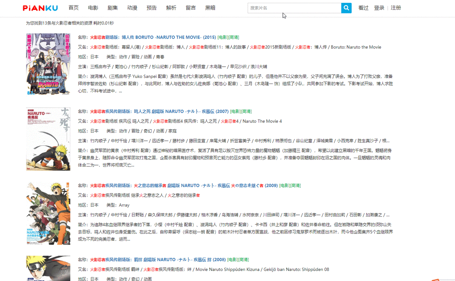
Task: Open title link 火之意志的继承者 (2009)
Action: pyautogui.click(x=184, y=185)
